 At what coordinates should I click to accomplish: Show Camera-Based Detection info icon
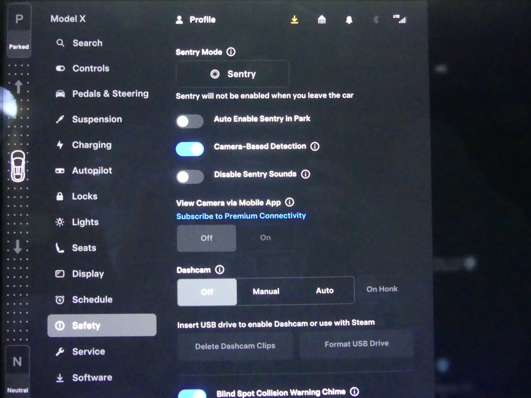pos(315,147)
